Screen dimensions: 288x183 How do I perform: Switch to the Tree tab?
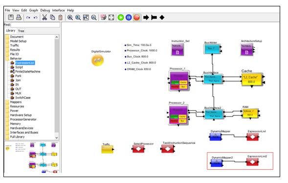(x=21, y=31)
